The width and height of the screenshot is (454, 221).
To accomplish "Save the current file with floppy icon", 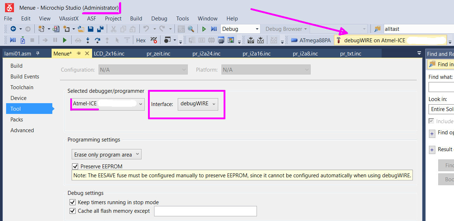I will coord(91,29).
